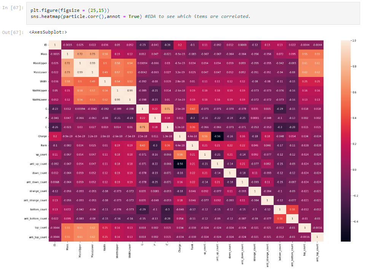The image size is (365, 274).
Task: Click the ID label on the x-axis
Action: (54, 245)
